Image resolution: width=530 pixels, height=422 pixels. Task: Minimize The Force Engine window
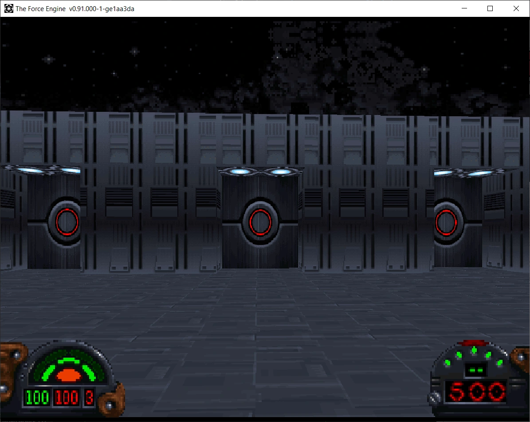[x=464, y=8]
